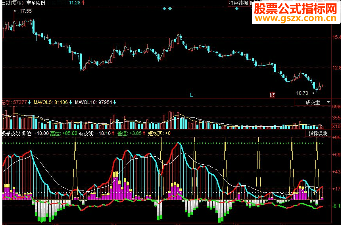This screenshot has height=225, width=342.
Task: Click the 高位: +85.00 value
Action: (x=64, y=133)
